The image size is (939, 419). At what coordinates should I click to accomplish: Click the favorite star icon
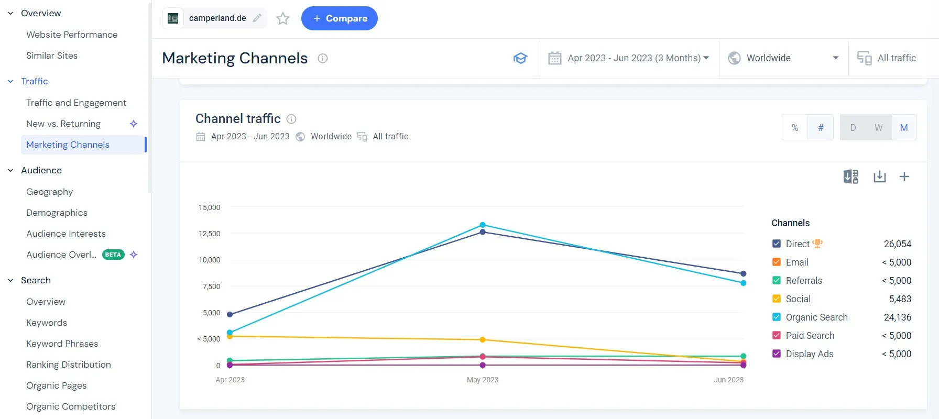point(283,19)
